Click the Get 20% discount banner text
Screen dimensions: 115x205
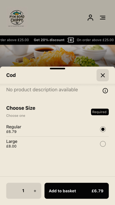click(x=49, y=40)
